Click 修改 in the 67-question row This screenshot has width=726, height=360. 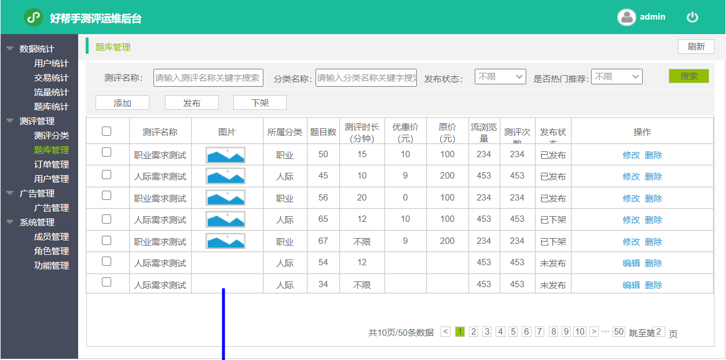[631, 242]
